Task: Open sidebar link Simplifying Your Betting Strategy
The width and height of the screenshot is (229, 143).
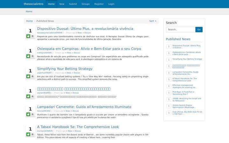Action: point(187,59)
